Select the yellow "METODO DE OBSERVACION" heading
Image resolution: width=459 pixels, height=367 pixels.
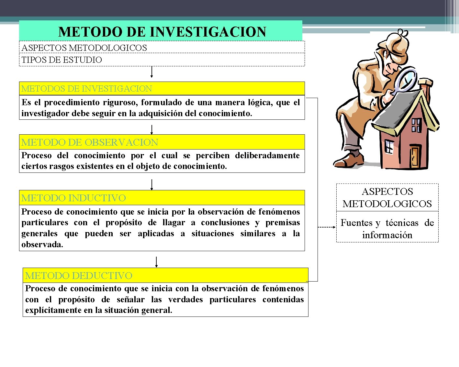point(162,142)
